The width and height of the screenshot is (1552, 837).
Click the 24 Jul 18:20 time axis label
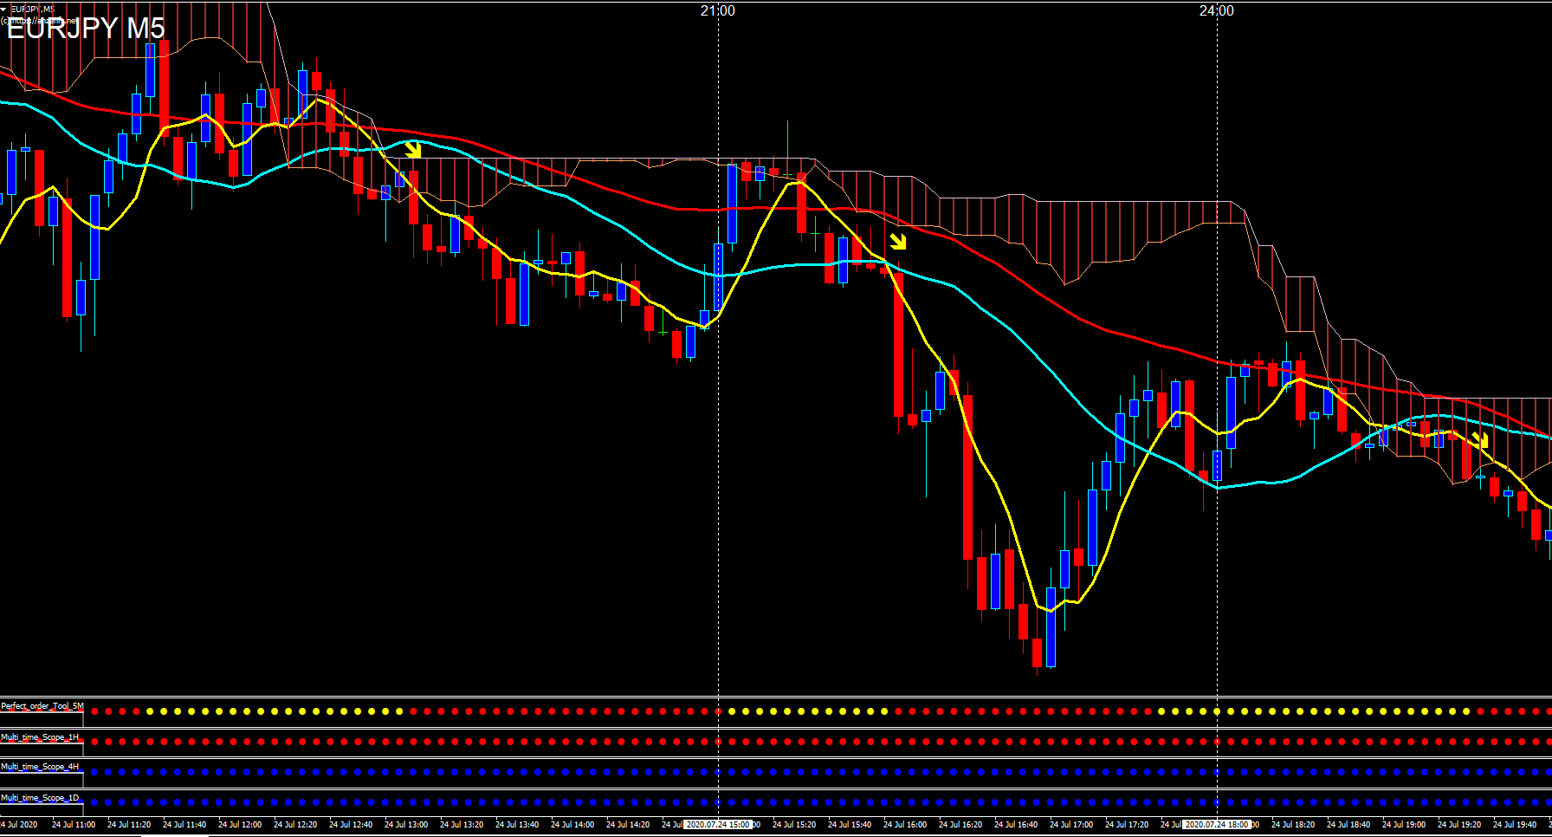(x=1293, y=825)
